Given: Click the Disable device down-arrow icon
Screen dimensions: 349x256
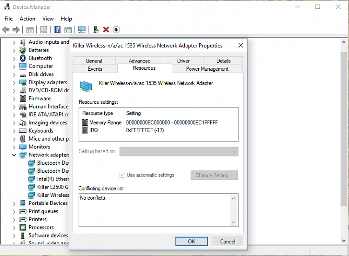Looking at the screenshot, I should point(116,30).
